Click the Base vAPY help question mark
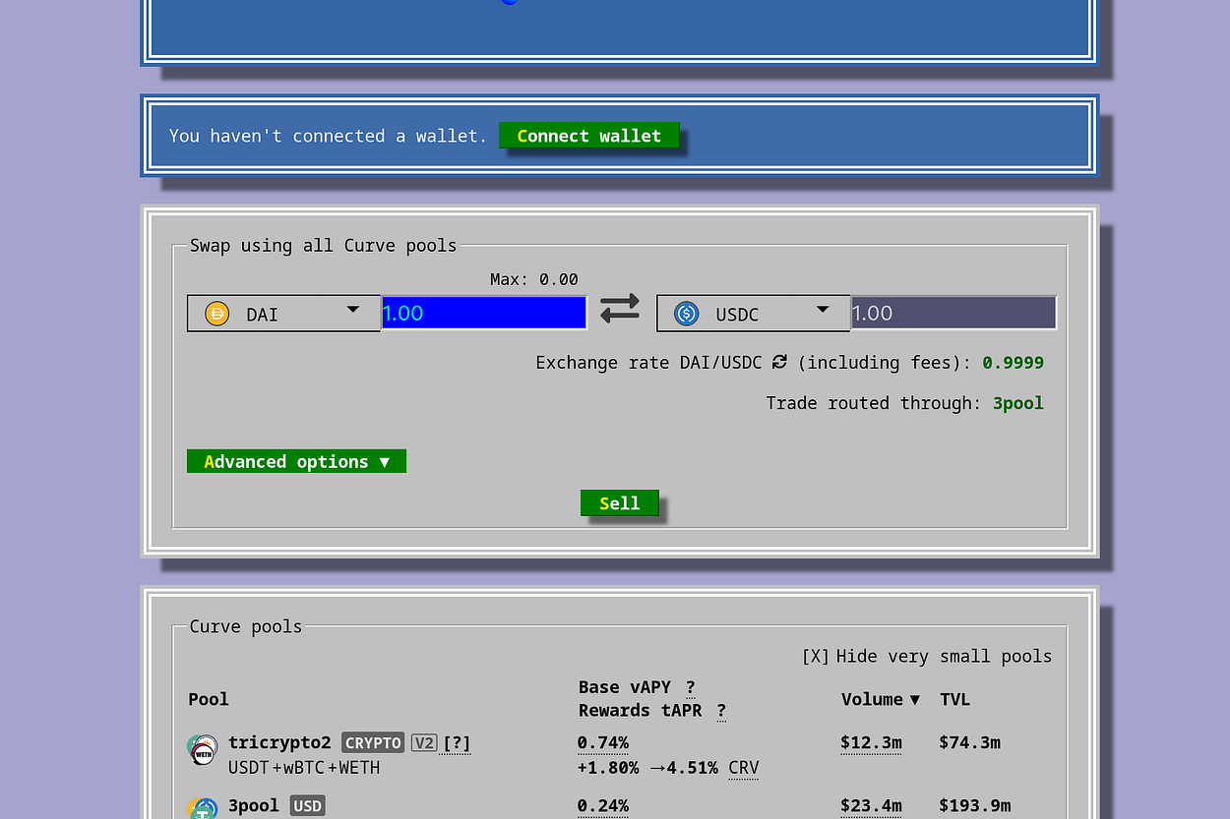 (x=690, y=687)
